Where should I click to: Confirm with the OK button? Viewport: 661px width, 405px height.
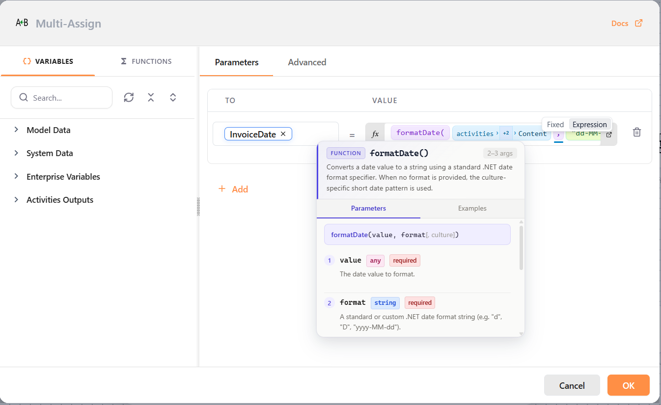[629, 385]
